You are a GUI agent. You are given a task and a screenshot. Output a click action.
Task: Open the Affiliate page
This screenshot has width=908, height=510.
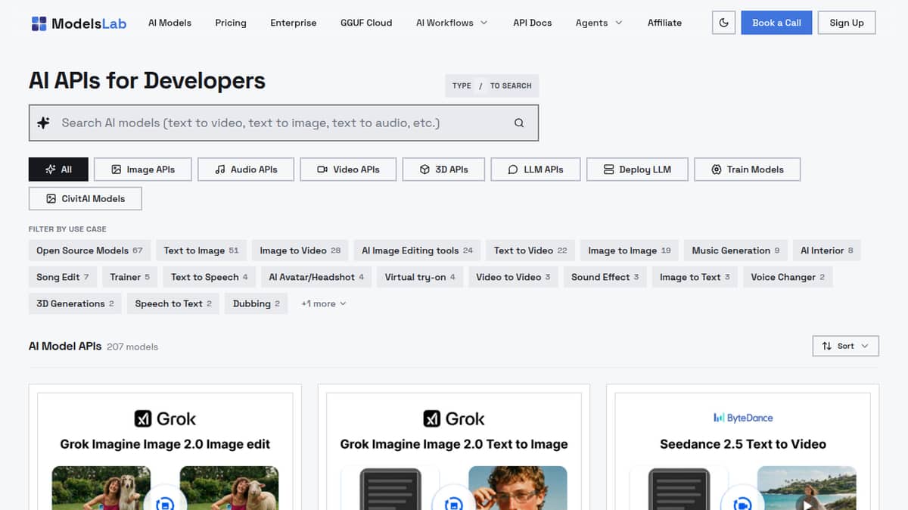point(664,23)
